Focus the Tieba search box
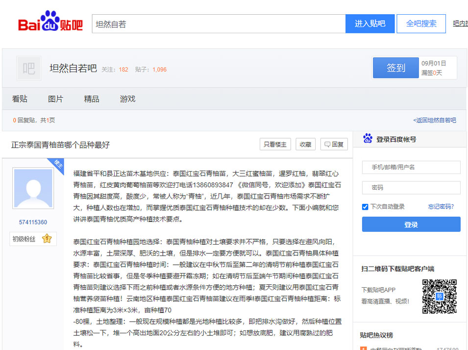Viewport: 468px width, 350px height. (219, 24)
